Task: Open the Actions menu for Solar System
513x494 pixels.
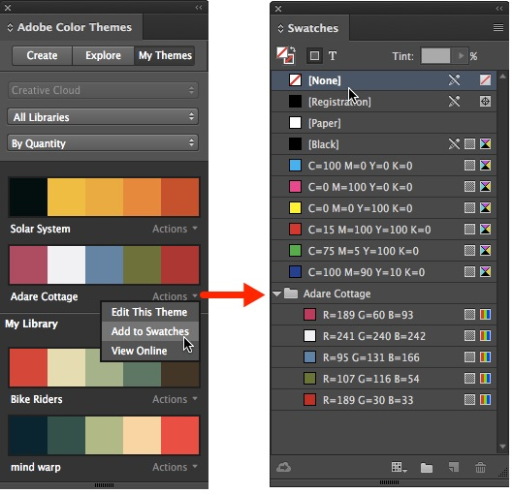Action: (175, 229)
